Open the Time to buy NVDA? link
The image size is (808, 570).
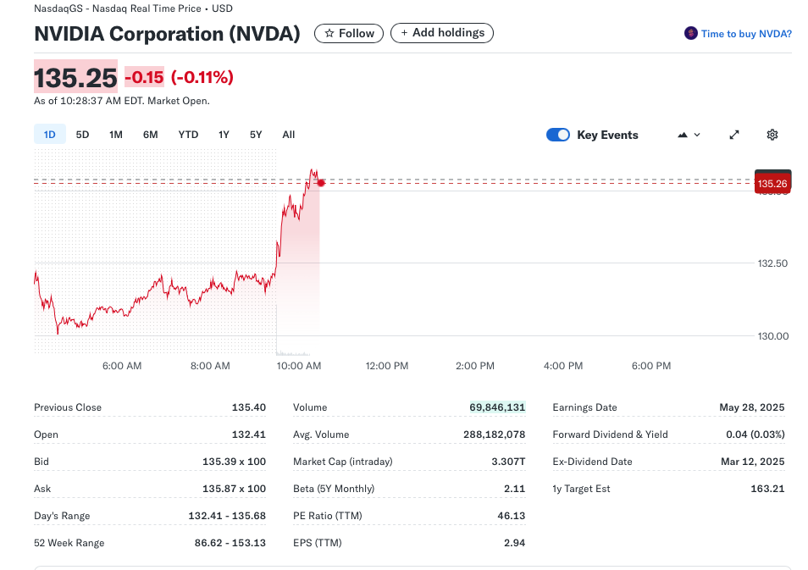(746, 34)
